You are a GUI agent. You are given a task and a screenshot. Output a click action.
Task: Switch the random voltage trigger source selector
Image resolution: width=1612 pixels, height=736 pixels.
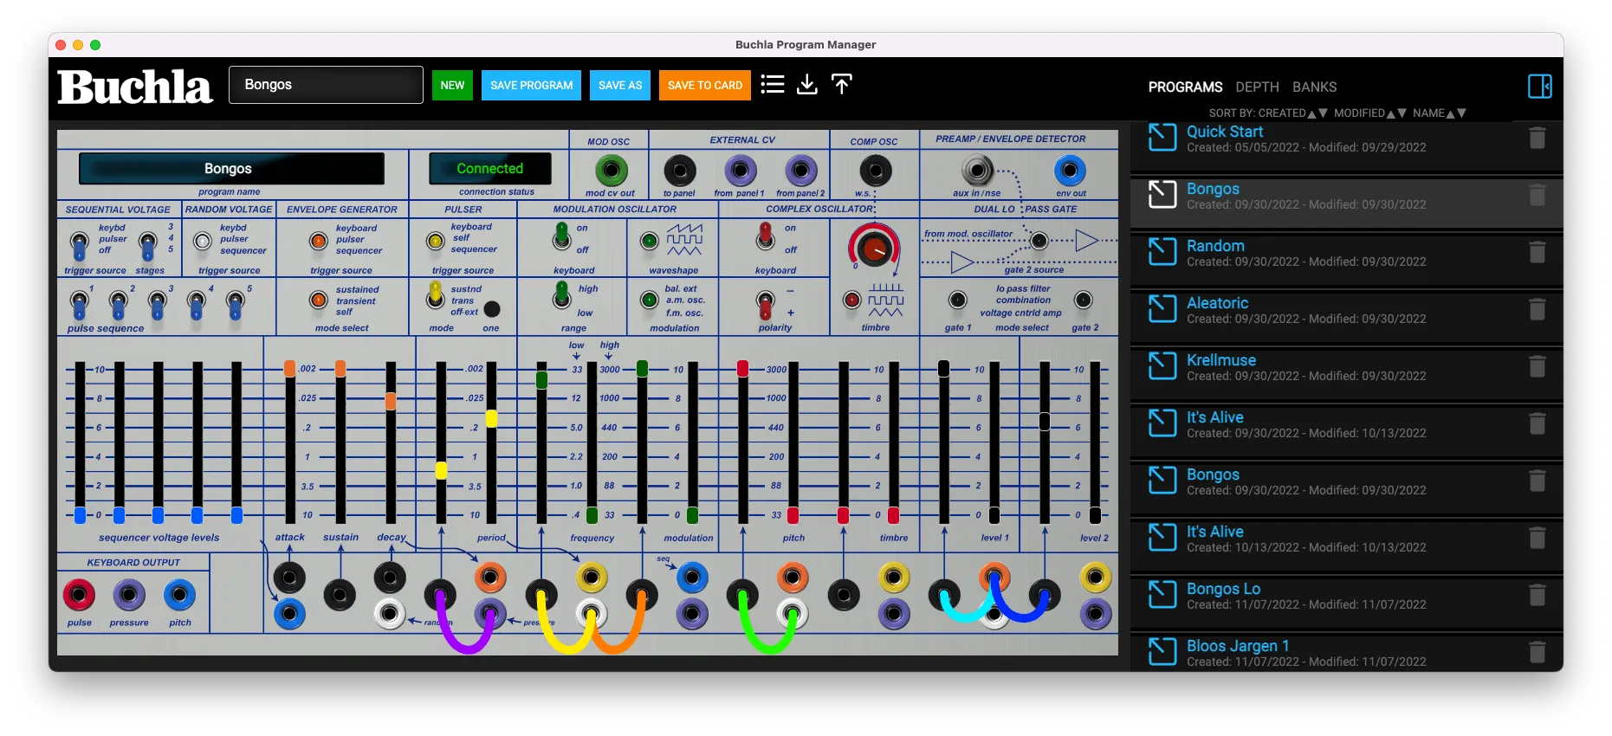pos(202,242)
